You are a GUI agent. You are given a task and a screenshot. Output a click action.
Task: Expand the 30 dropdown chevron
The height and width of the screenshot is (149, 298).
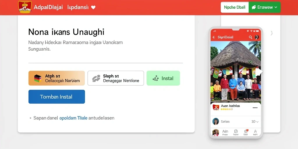click(257, 122)
